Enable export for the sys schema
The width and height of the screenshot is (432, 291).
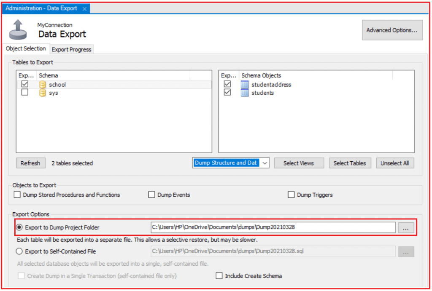[x=24, y=92]
